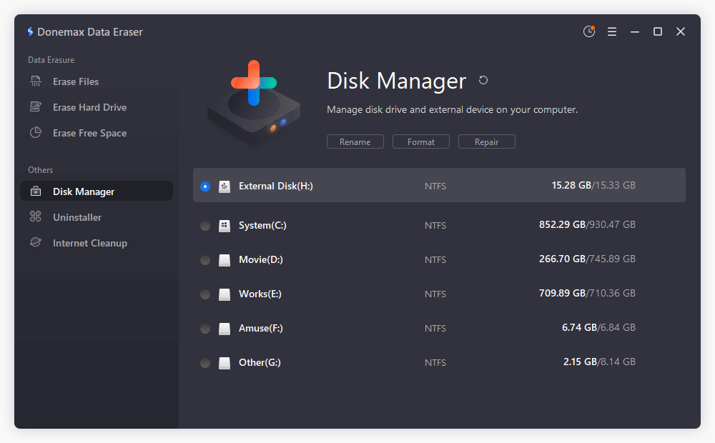Click the refresh icon beside Disk Manager

[483, 80]
